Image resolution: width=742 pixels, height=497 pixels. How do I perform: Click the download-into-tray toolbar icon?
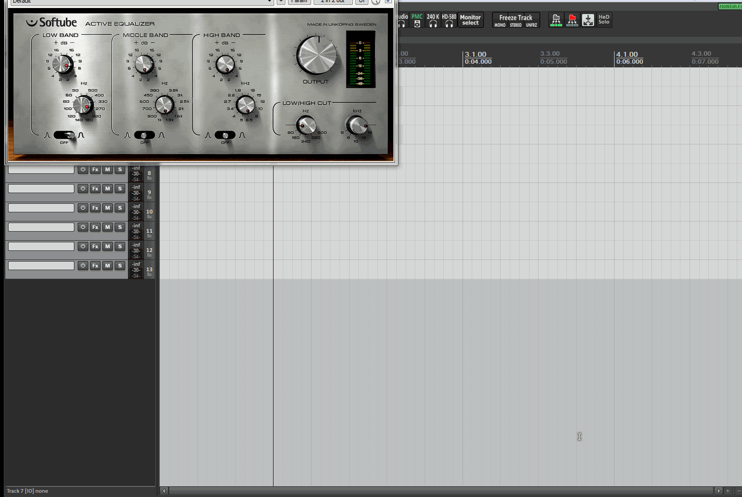[x=588, y=20]
